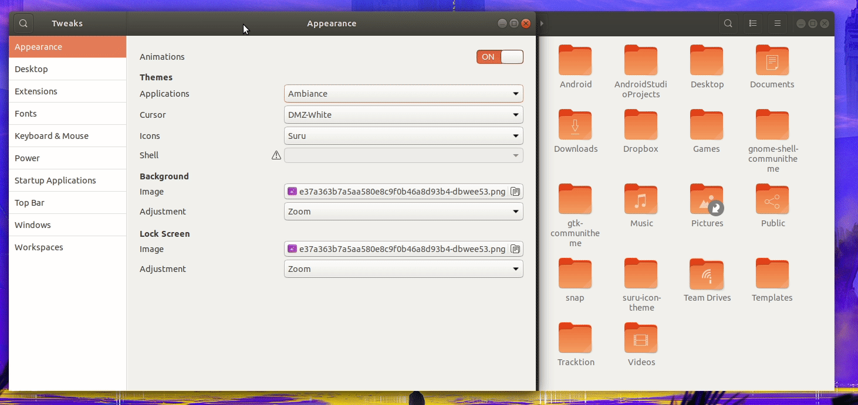Open Startup Applications section

67,181
